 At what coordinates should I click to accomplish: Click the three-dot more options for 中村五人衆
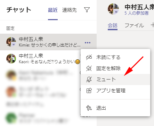(88, 43)
